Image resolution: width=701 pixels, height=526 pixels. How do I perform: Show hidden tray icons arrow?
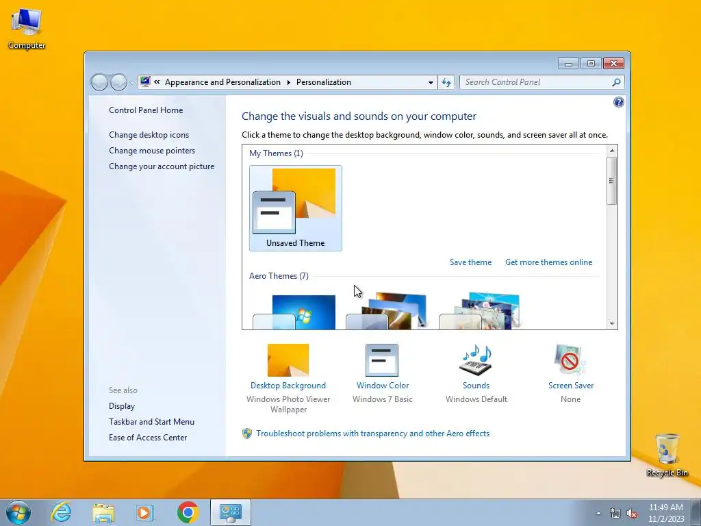tap(598, 513)
